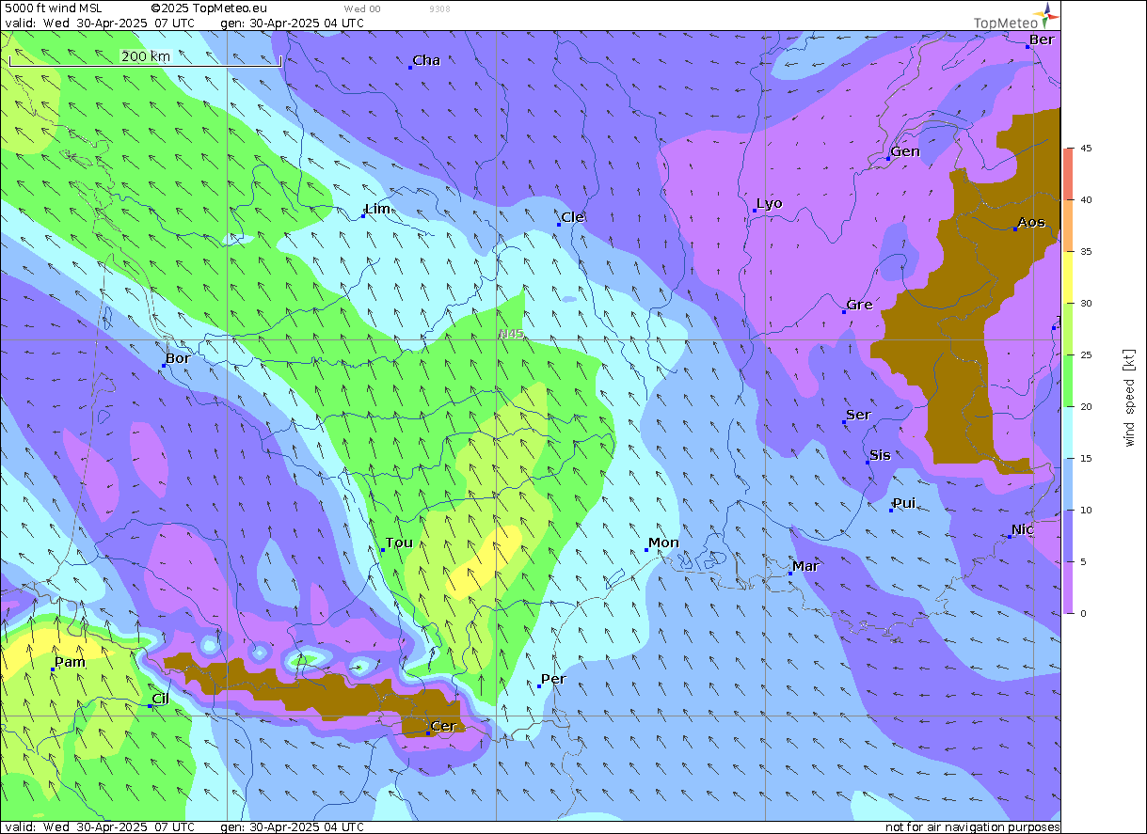1147x834 pixels.
Task: Click 'not for air navigation purposes' disclaimer
Action: pos(972,827)
